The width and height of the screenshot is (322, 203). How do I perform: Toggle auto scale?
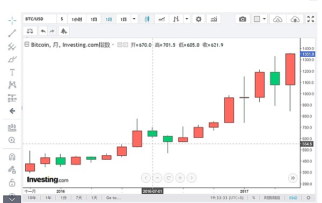(293, 198)
